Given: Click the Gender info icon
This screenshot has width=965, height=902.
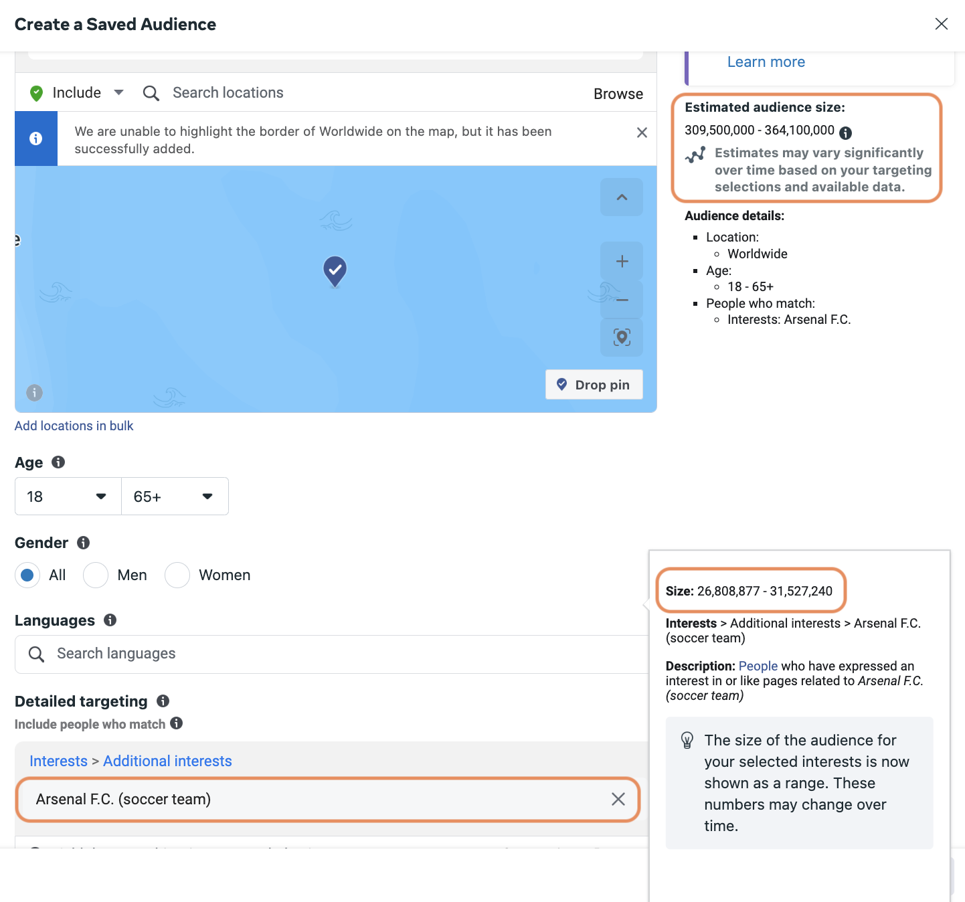Looking at the screenshot, I should click(84, 543).
